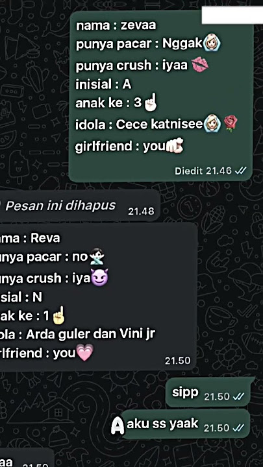The height and width of the screenshot is (467, 263).
Task: Click the pointing finger emoji after anak ke 3
Action: tap(150, 103)
